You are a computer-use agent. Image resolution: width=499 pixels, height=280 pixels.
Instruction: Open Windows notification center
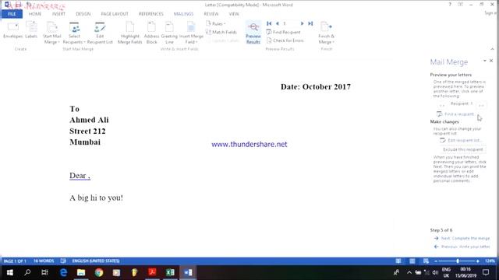coord(486,272)
